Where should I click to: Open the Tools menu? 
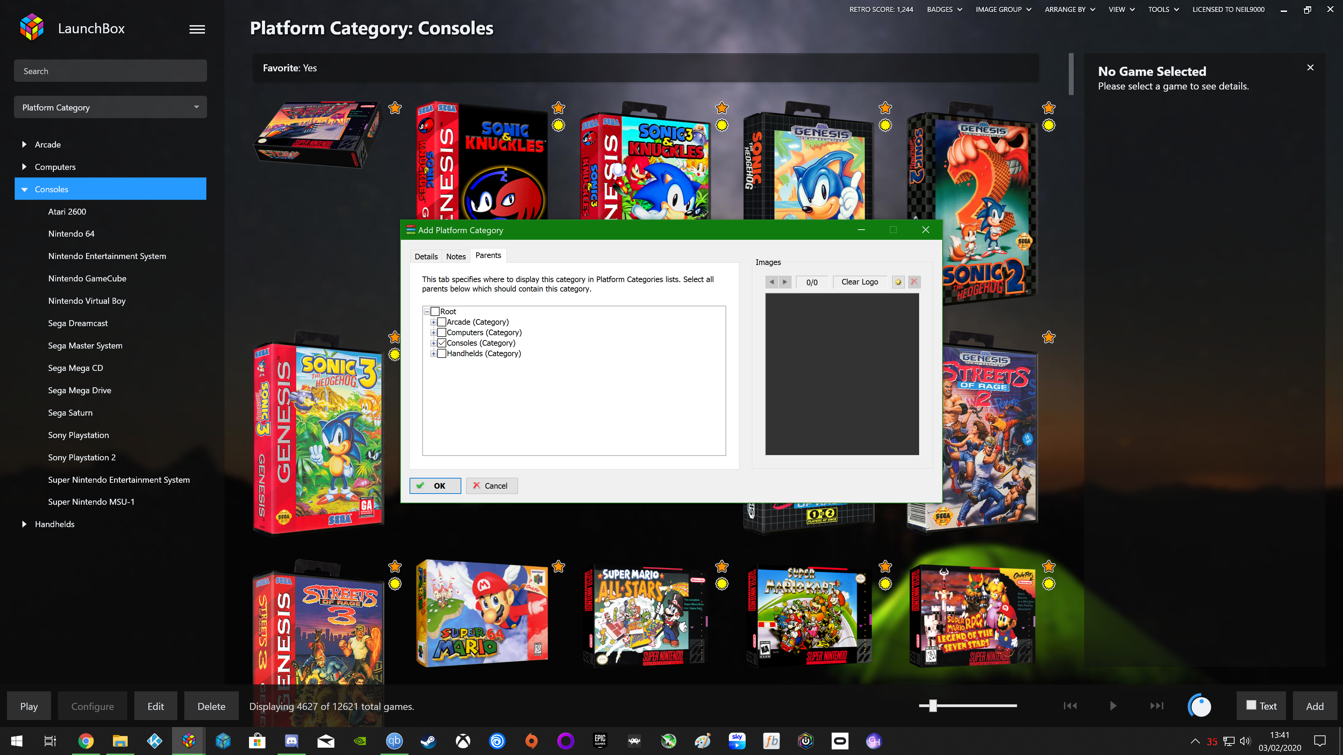pos(1163,9)
